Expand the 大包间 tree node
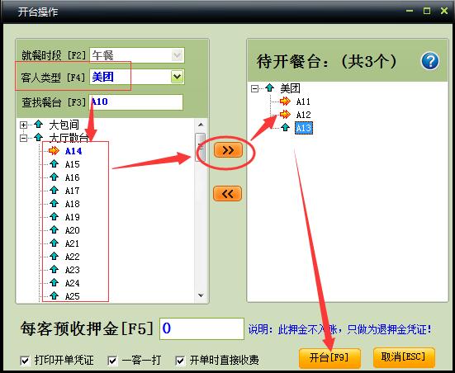 (23, 125)
